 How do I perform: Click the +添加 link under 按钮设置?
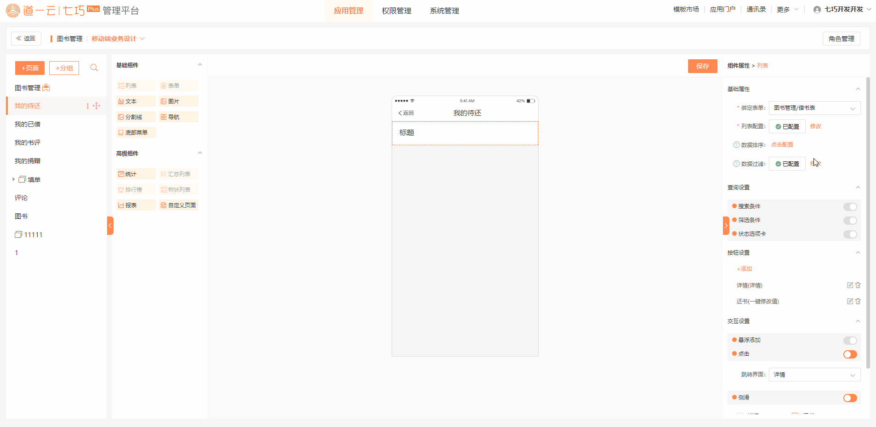coord(744,269)
